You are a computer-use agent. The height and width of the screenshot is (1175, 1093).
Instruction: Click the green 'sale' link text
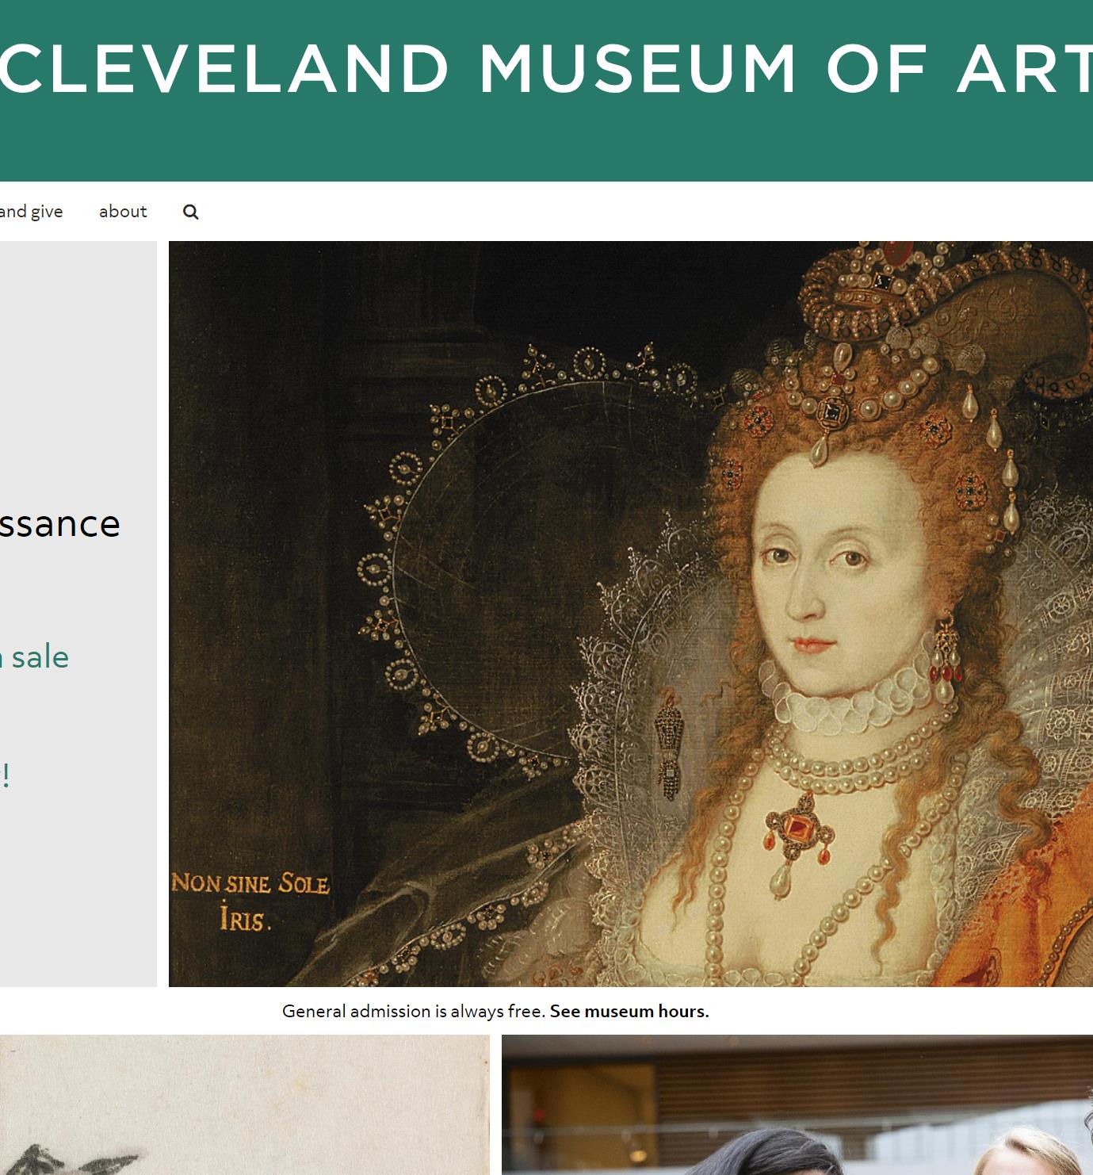click(38, 657)
